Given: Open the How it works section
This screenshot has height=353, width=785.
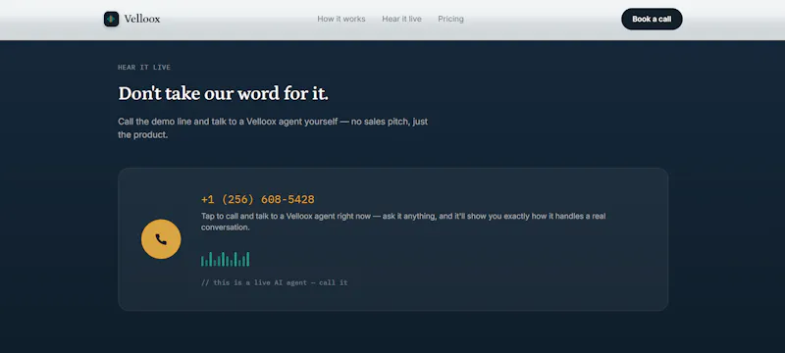Looking at the screenshot, I should click(x=341, y=19).
